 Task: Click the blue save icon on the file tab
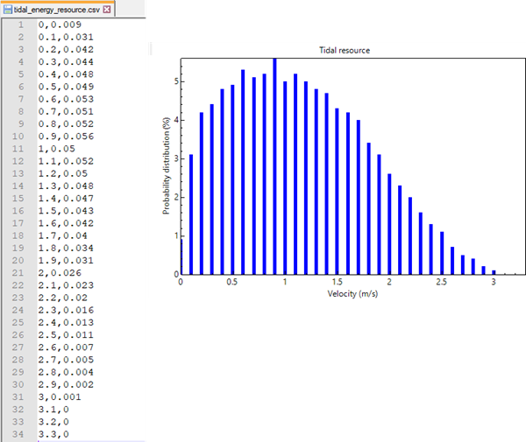coord(7,9)
